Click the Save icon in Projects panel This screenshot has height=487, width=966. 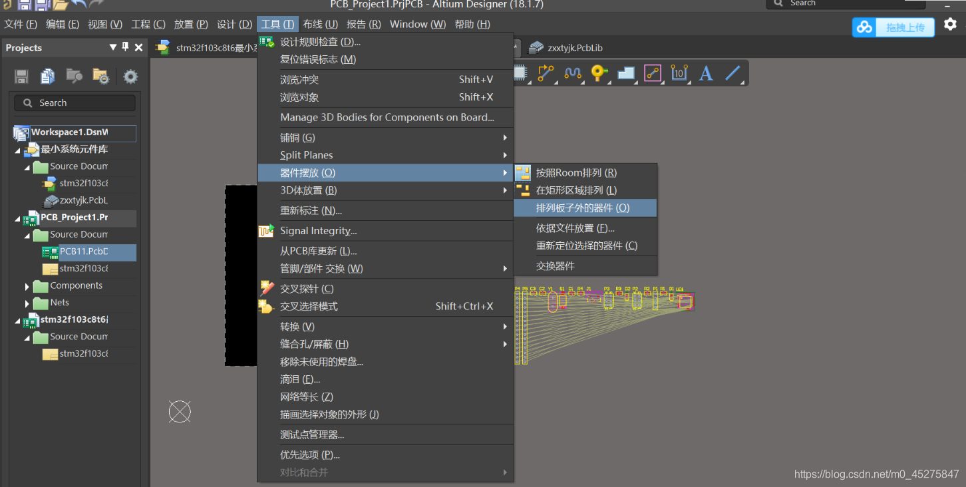point(21,77)
